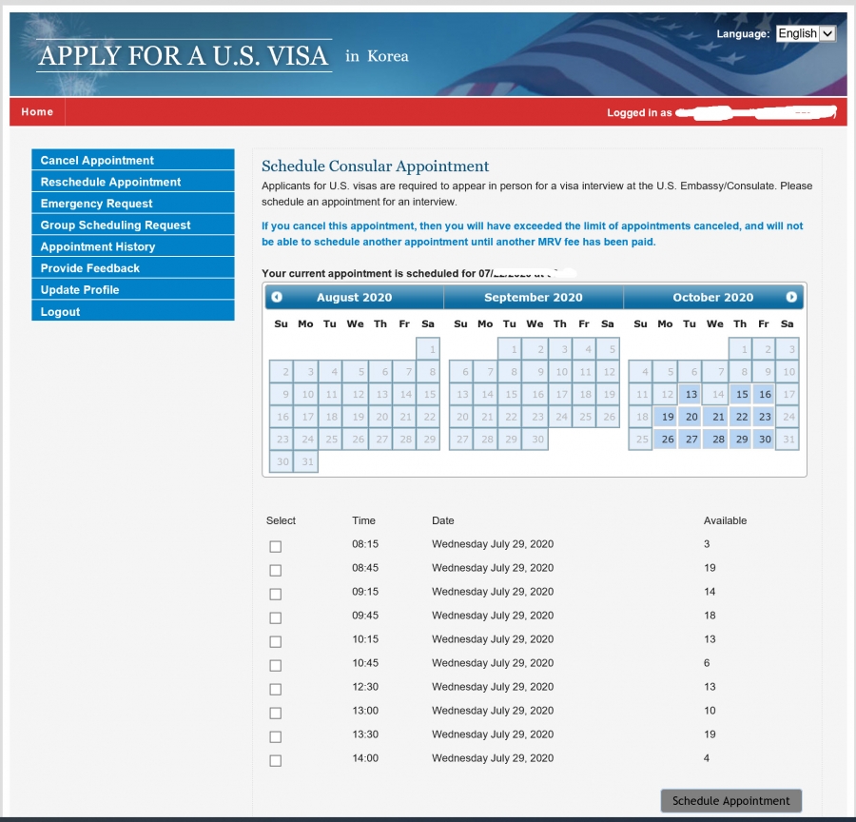Select October 16 in the calendar

point(765,394)
